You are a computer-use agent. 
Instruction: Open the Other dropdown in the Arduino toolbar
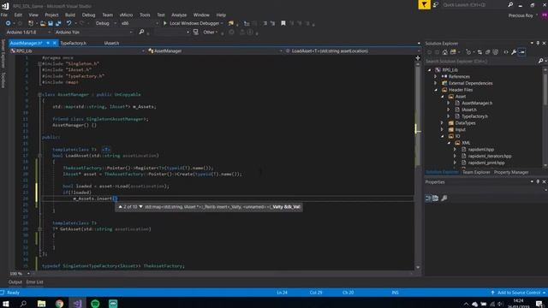[x=210, y=33]
